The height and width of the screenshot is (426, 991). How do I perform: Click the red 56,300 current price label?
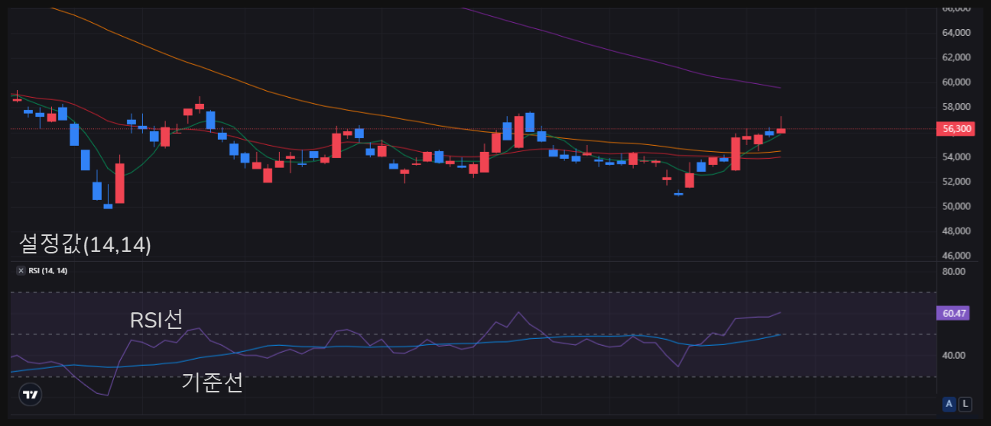pos(957,129)
